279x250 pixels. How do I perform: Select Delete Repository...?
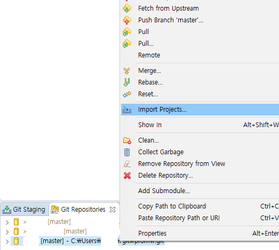click(200, 176)
